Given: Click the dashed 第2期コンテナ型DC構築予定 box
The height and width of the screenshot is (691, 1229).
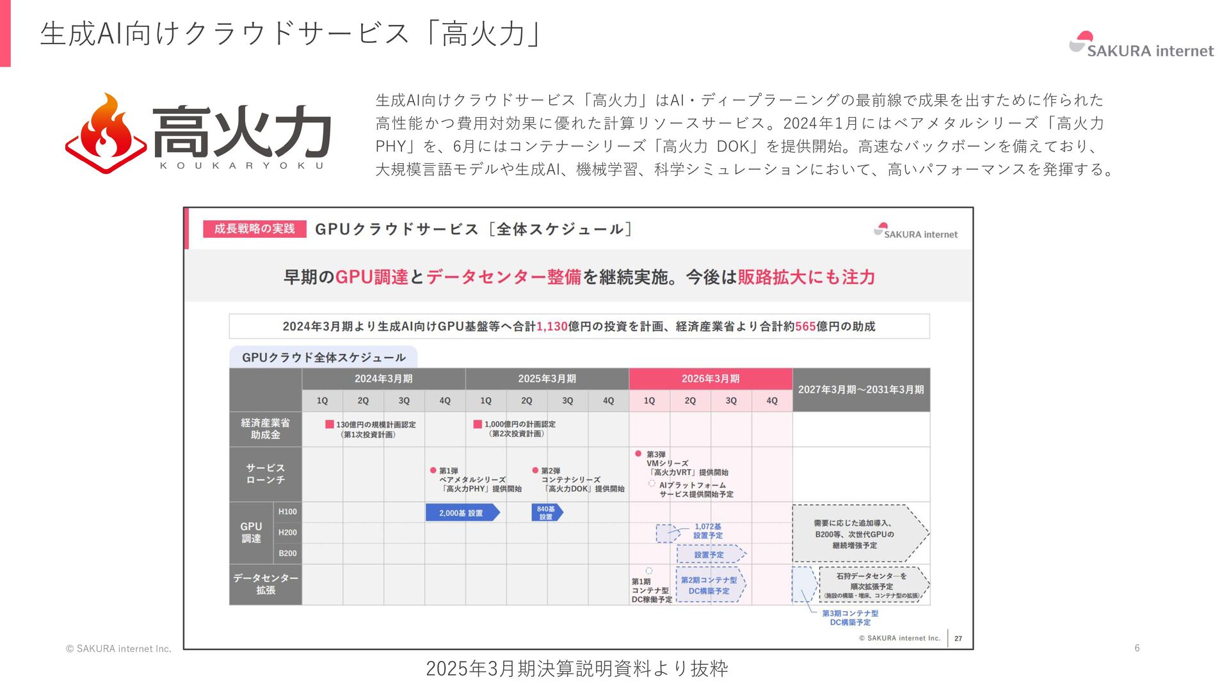Looking at the screenshot, I should point(709,585).
